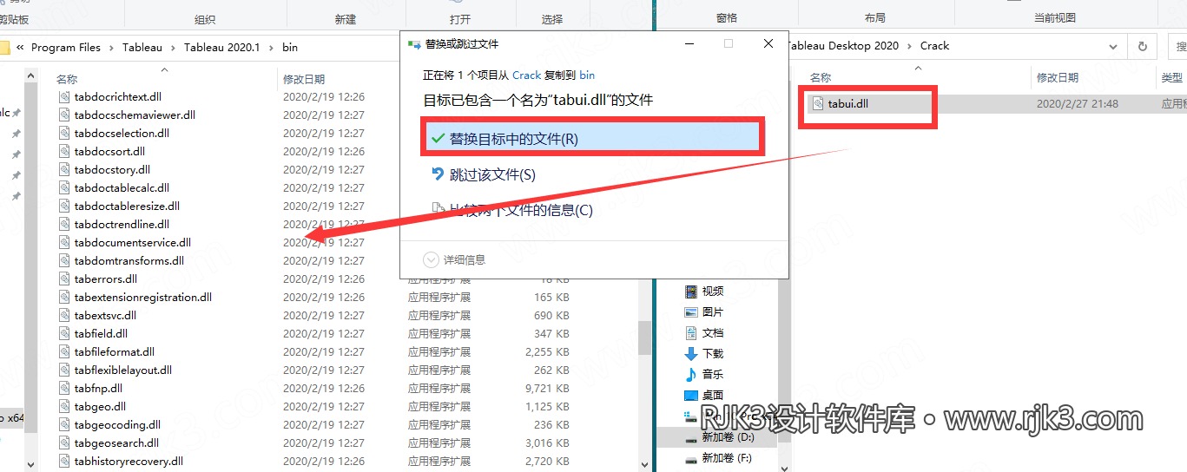Screen dimensions: 1187x472
Task: Sort right window by 修改日期 column
Action: click(x=1058, y=77)
